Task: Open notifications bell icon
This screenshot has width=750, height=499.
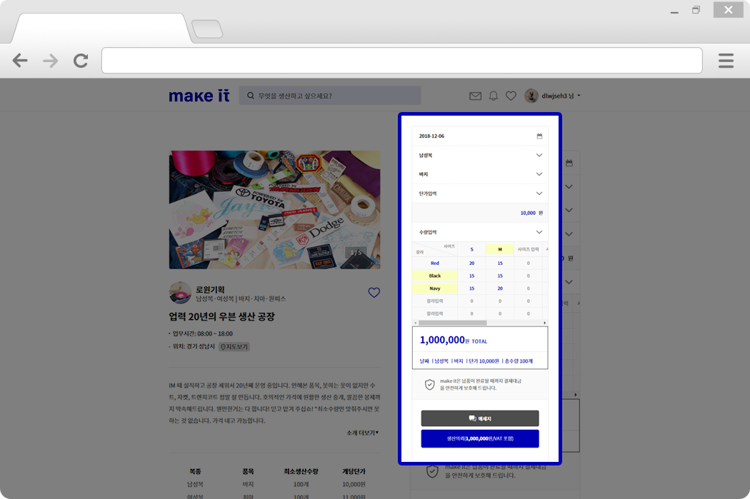Action: [x=493, y=96]
